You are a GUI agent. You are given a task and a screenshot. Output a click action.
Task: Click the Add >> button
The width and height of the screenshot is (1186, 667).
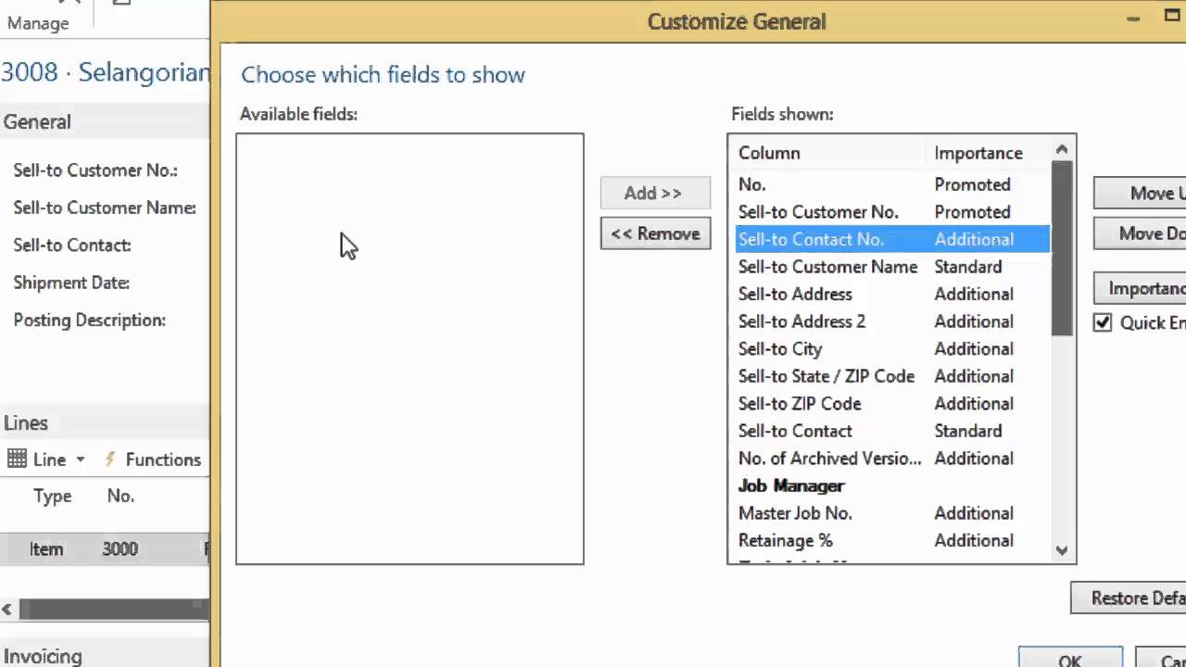[x=655, y=193]
